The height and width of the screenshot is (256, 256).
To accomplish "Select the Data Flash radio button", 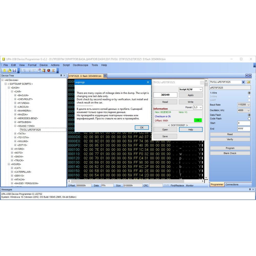I will click(249, 115).
